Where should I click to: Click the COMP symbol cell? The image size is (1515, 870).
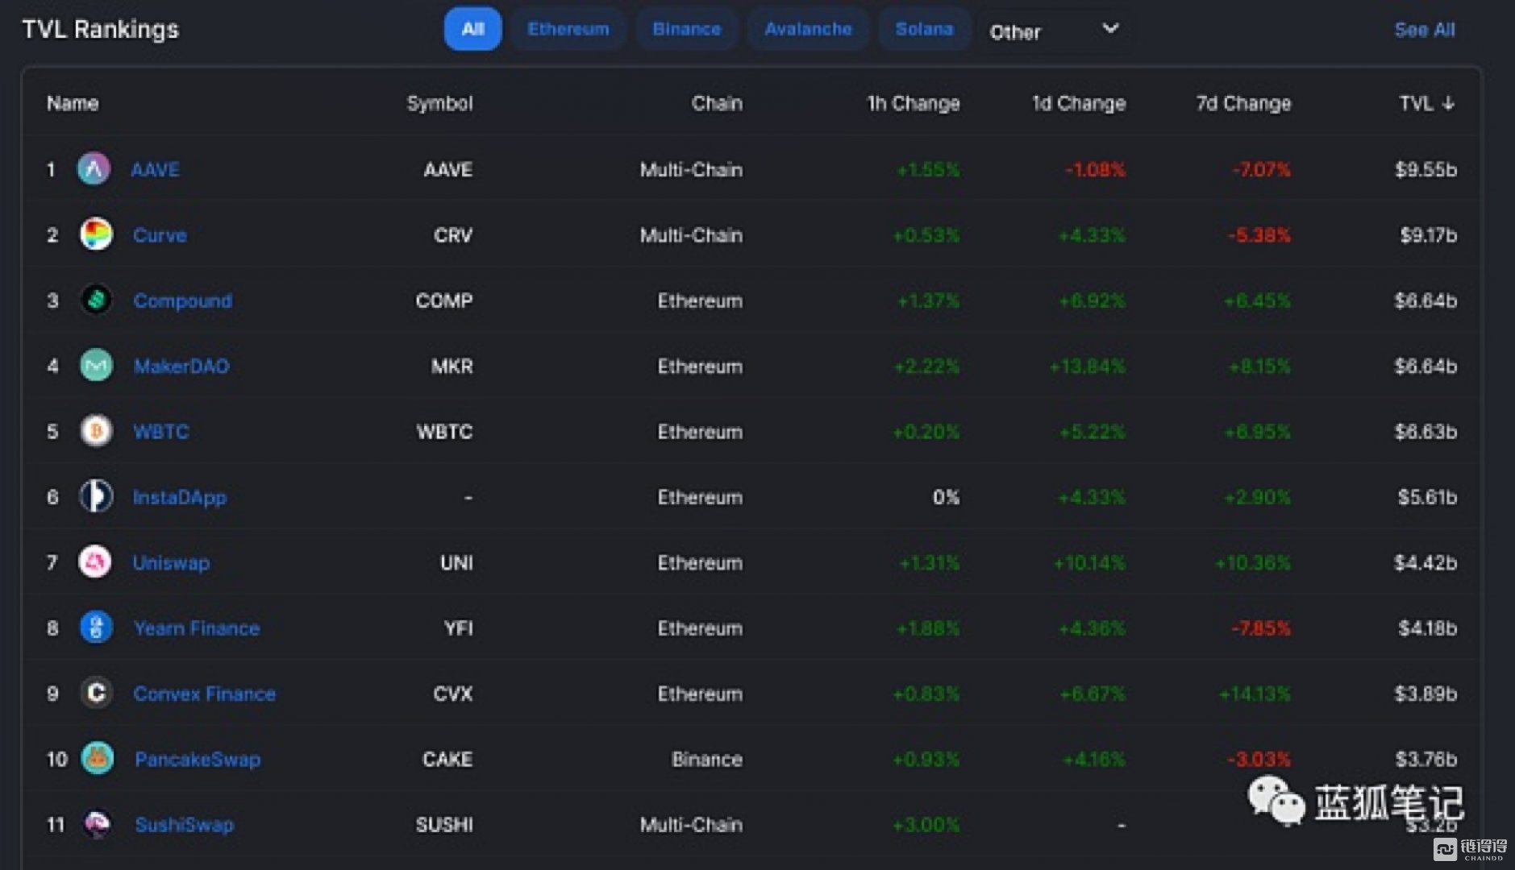[x=444, y=300]
